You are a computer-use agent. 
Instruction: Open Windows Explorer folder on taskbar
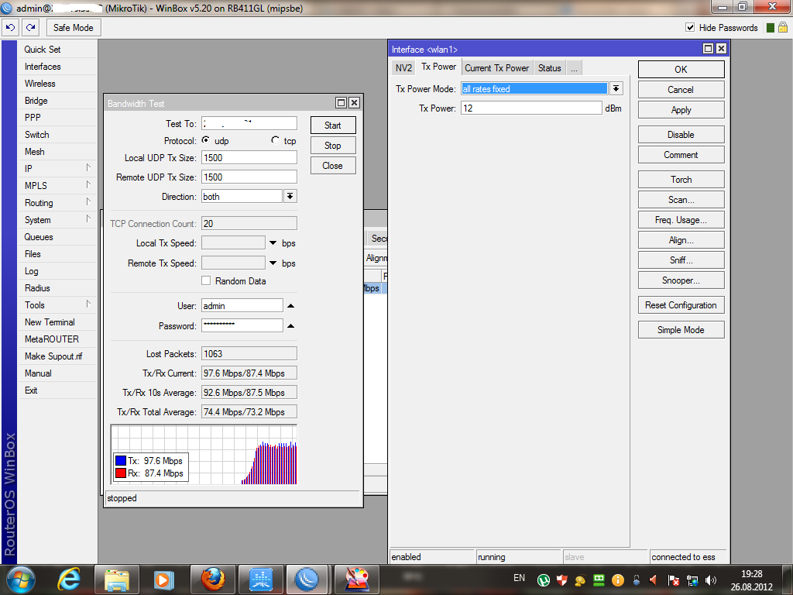click(116, 579)
